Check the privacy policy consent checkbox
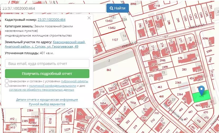The image size is (219, 133). (x=7, y=85)
